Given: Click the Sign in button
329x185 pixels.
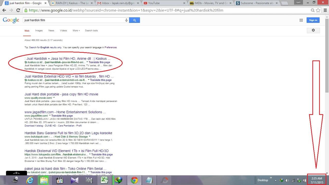Looking at the screenshot, I should (313, 20).
